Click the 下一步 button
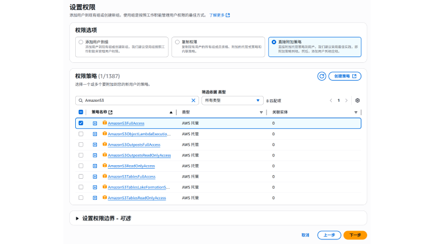The height and width of the screenshot is (244, 434). 355,235
